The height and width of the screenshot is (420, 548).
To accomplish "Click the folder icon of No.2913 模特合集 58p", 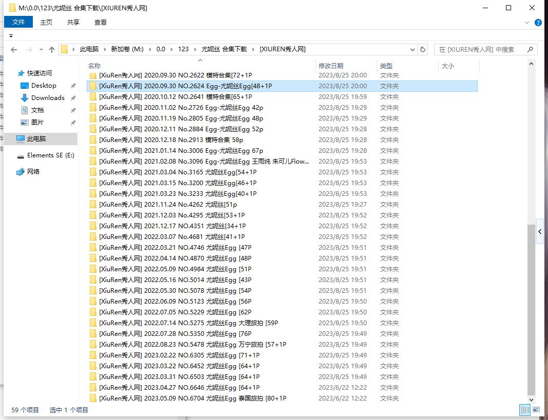I will (92, 140).
